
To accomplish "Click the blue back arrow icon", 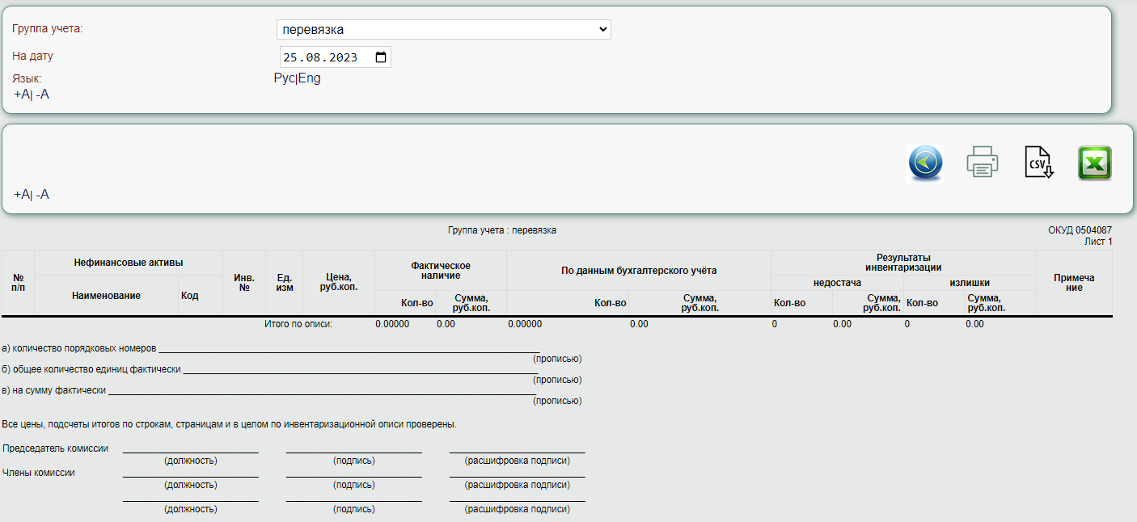I will point(926,163).
